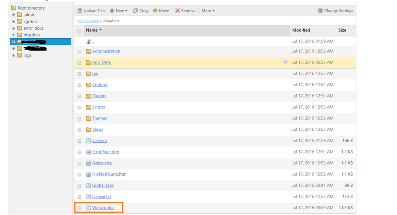
Task: Click the Administration folder icon
Action: (88, 51)
